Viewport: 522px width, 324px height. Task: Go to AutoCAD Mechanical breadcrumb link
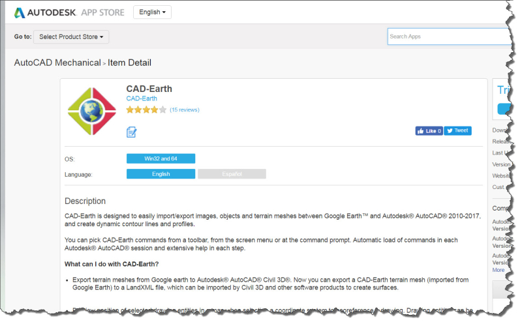[57, 63]
